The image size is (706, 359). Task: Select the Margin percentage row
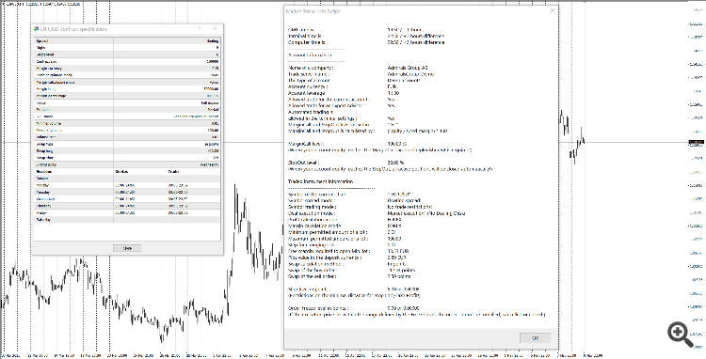(x=127, y=96)
